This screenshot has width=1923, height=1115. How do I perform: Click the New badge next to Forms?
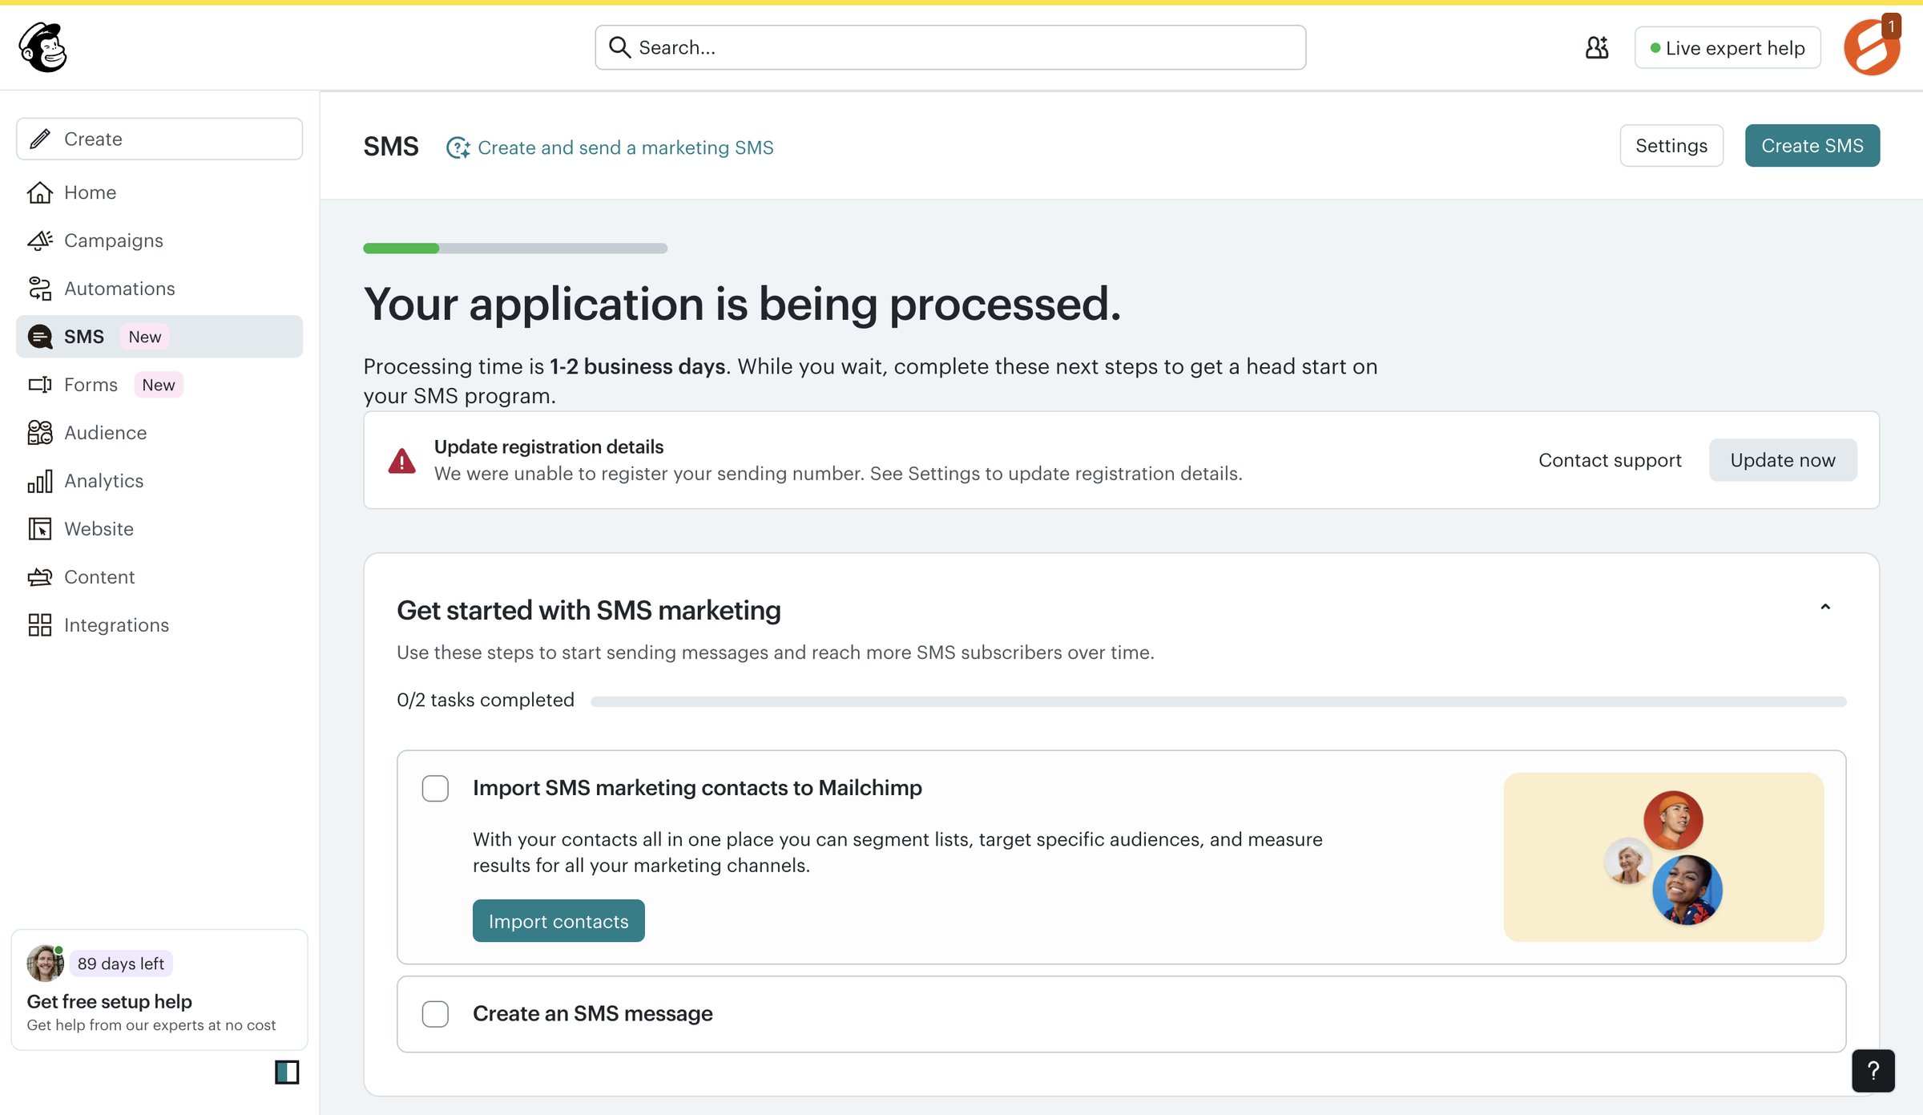click(159, 385)
